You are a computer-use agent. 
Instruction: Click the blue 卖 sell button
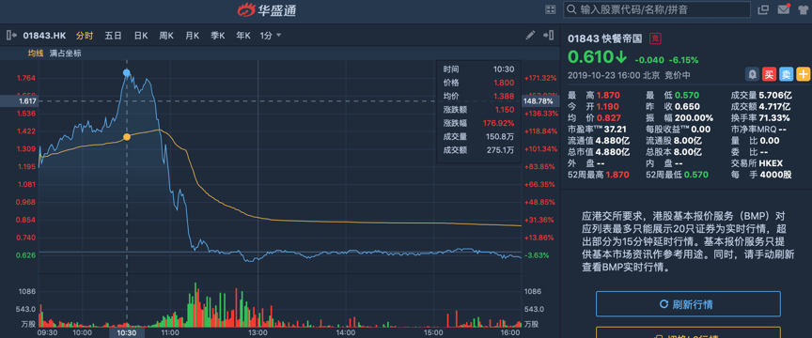pyautogui.click(x=786, y=74)
